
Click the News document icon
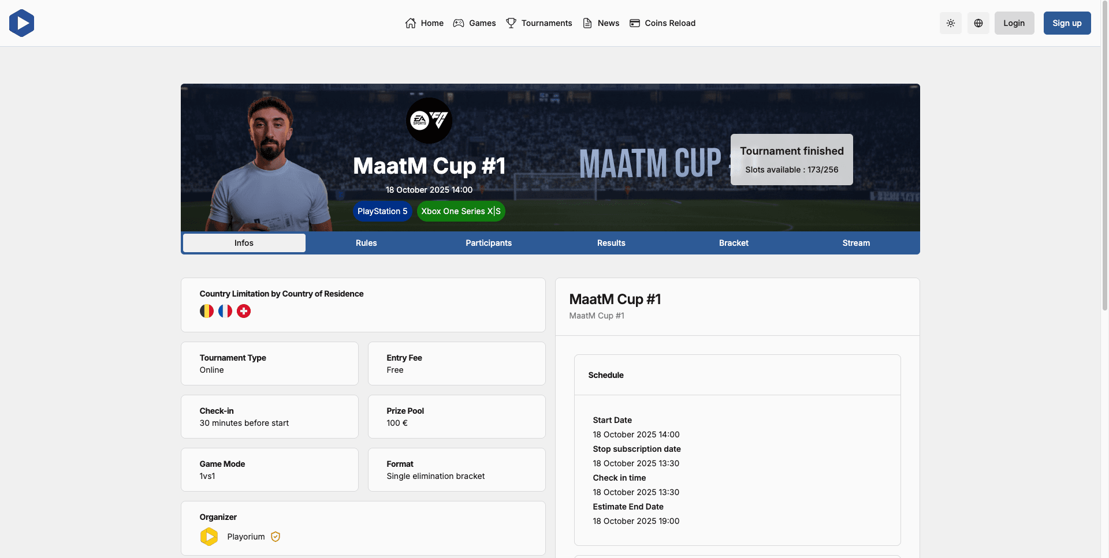point(587,23)
